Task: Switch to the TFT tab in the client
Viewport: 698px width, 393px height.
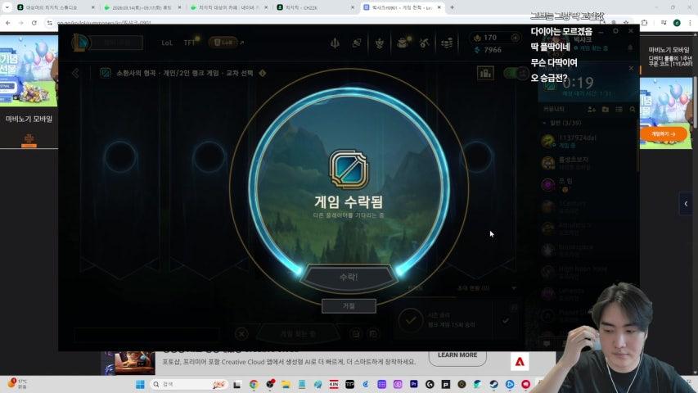Action: point(190,43)
